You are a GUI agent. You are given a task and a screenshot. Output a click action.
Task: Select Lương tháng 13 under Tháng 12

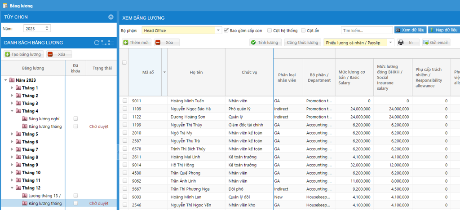(45, 196)
